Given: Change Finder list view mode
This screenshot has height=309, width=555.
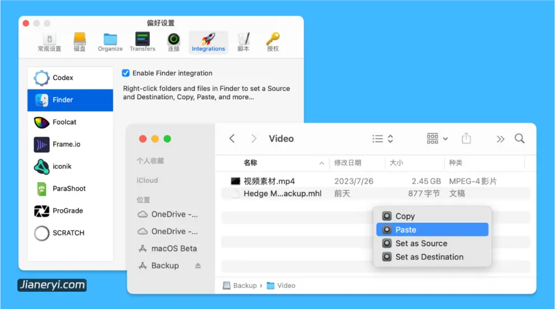Looking at the screenshot, I should (383, 138).
